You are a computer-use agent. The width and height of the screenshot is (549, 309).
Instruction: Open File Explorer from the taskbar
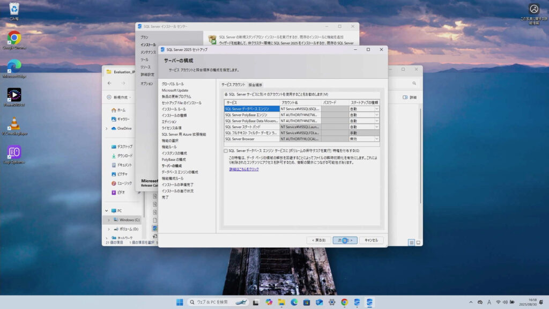point(281,302)
